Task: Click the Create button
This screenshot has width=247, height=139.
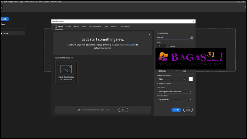Action: (176, 110)
